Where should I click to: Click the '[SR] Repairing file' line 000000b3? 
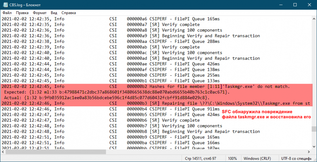pyautogui.click(x=156, y=104)
